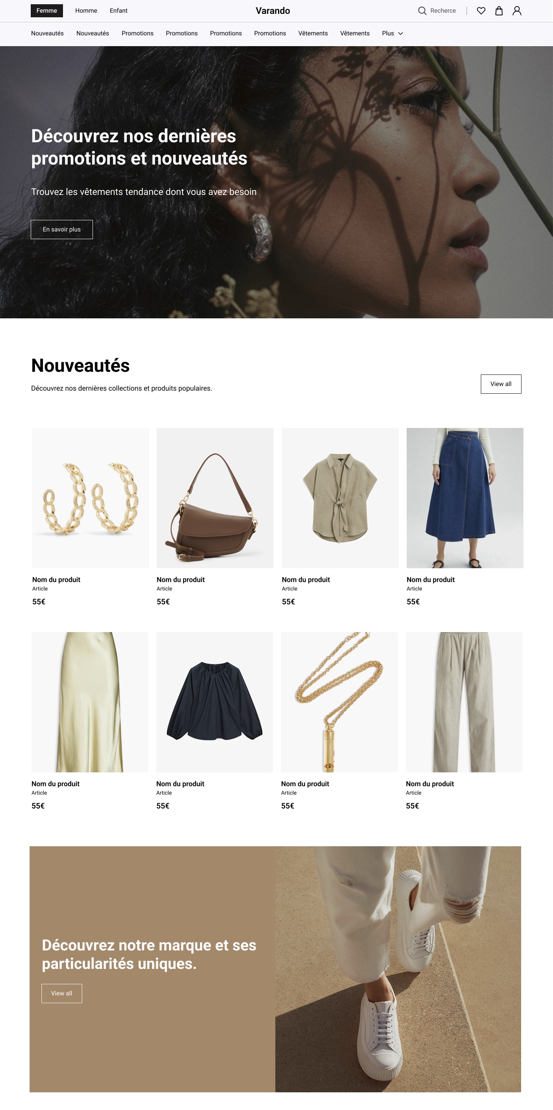Switch to the Homme tab

[86, 11]
